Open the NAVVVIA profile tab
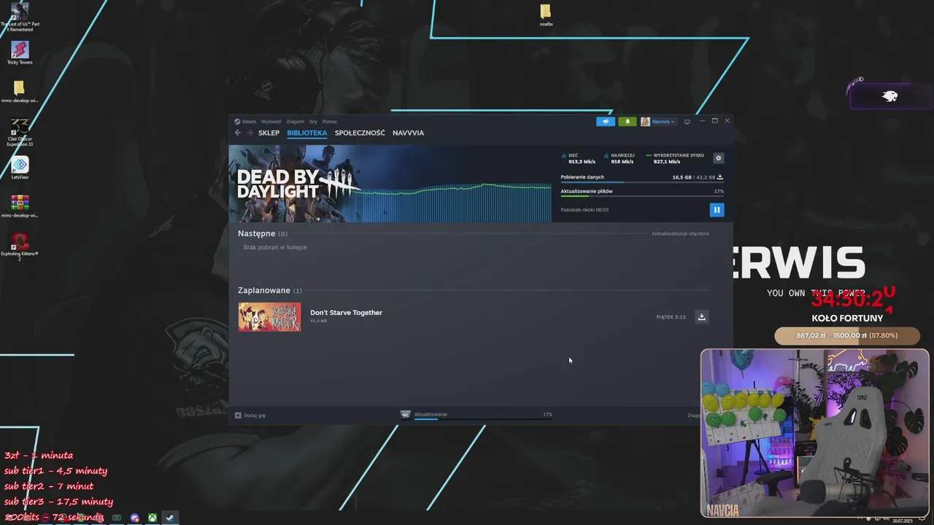 tap(408, 133)
